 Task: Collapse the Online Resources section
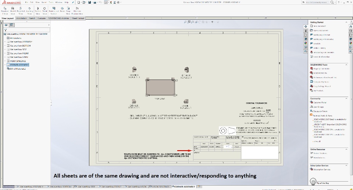click(346, 149)
